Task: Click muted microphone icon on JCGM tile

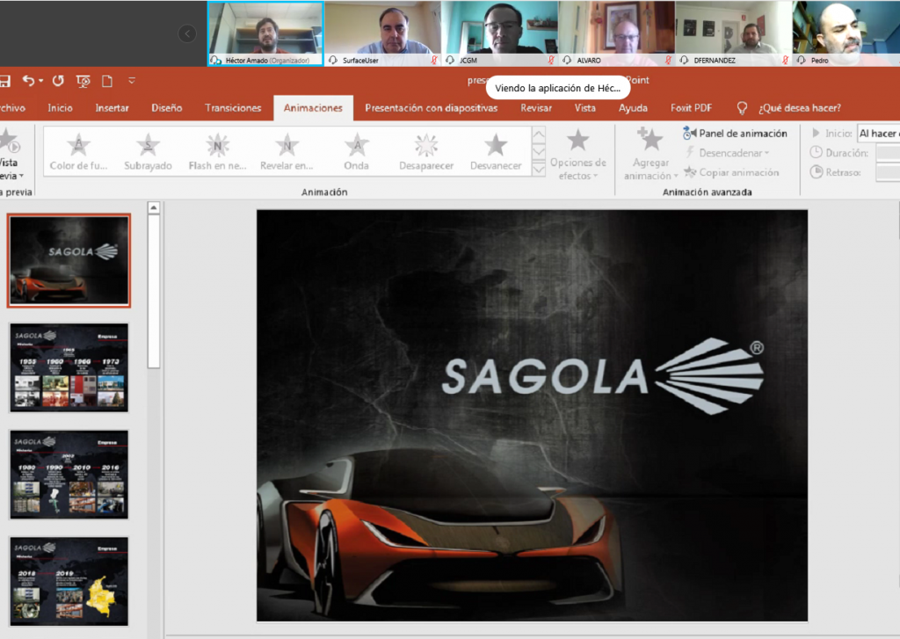Action: pos(551,60)
